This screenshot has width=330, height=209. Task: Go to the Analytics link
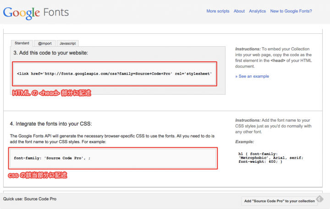258,11
